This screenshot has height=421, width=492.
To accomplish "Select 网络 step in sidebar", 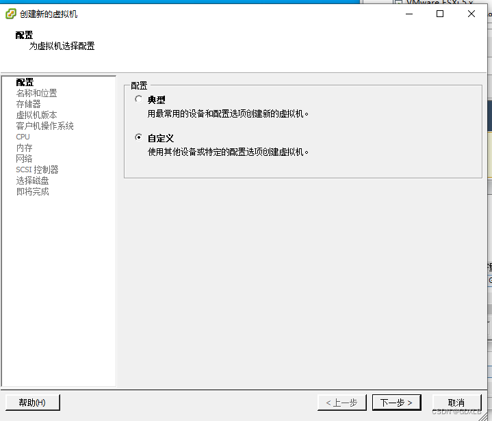I will tap(24, 159).
